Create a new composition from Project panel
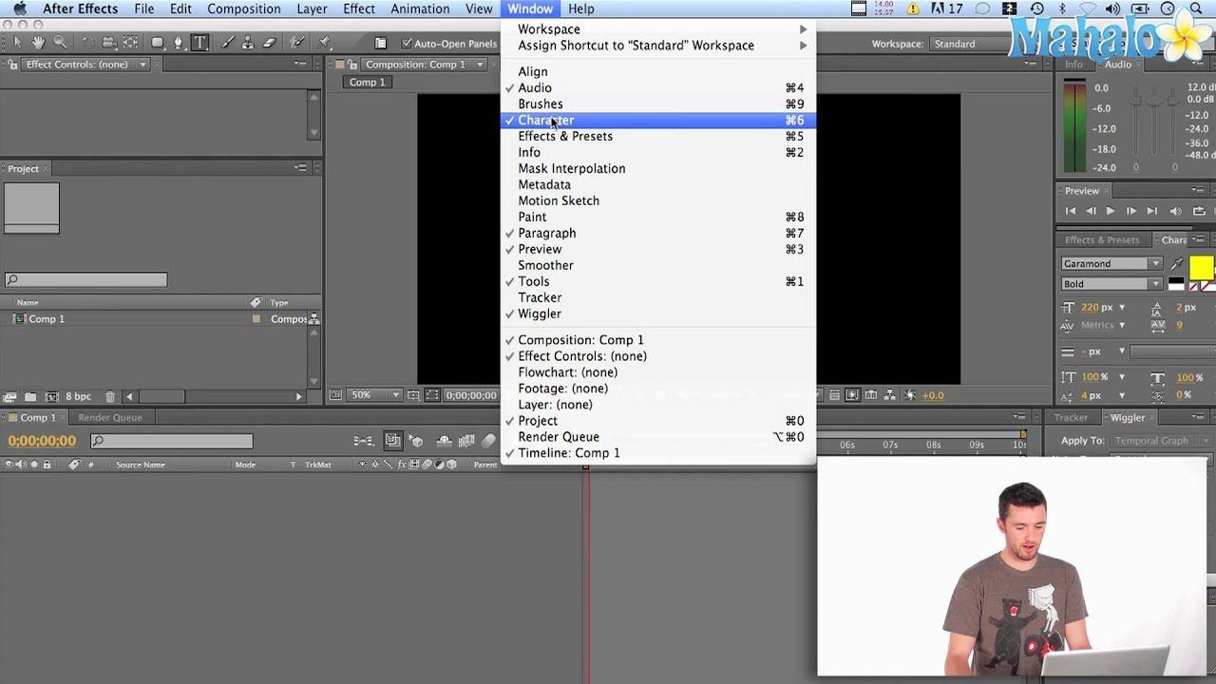The width and height of the screenshot is (1216, 684). coord(51,396)
